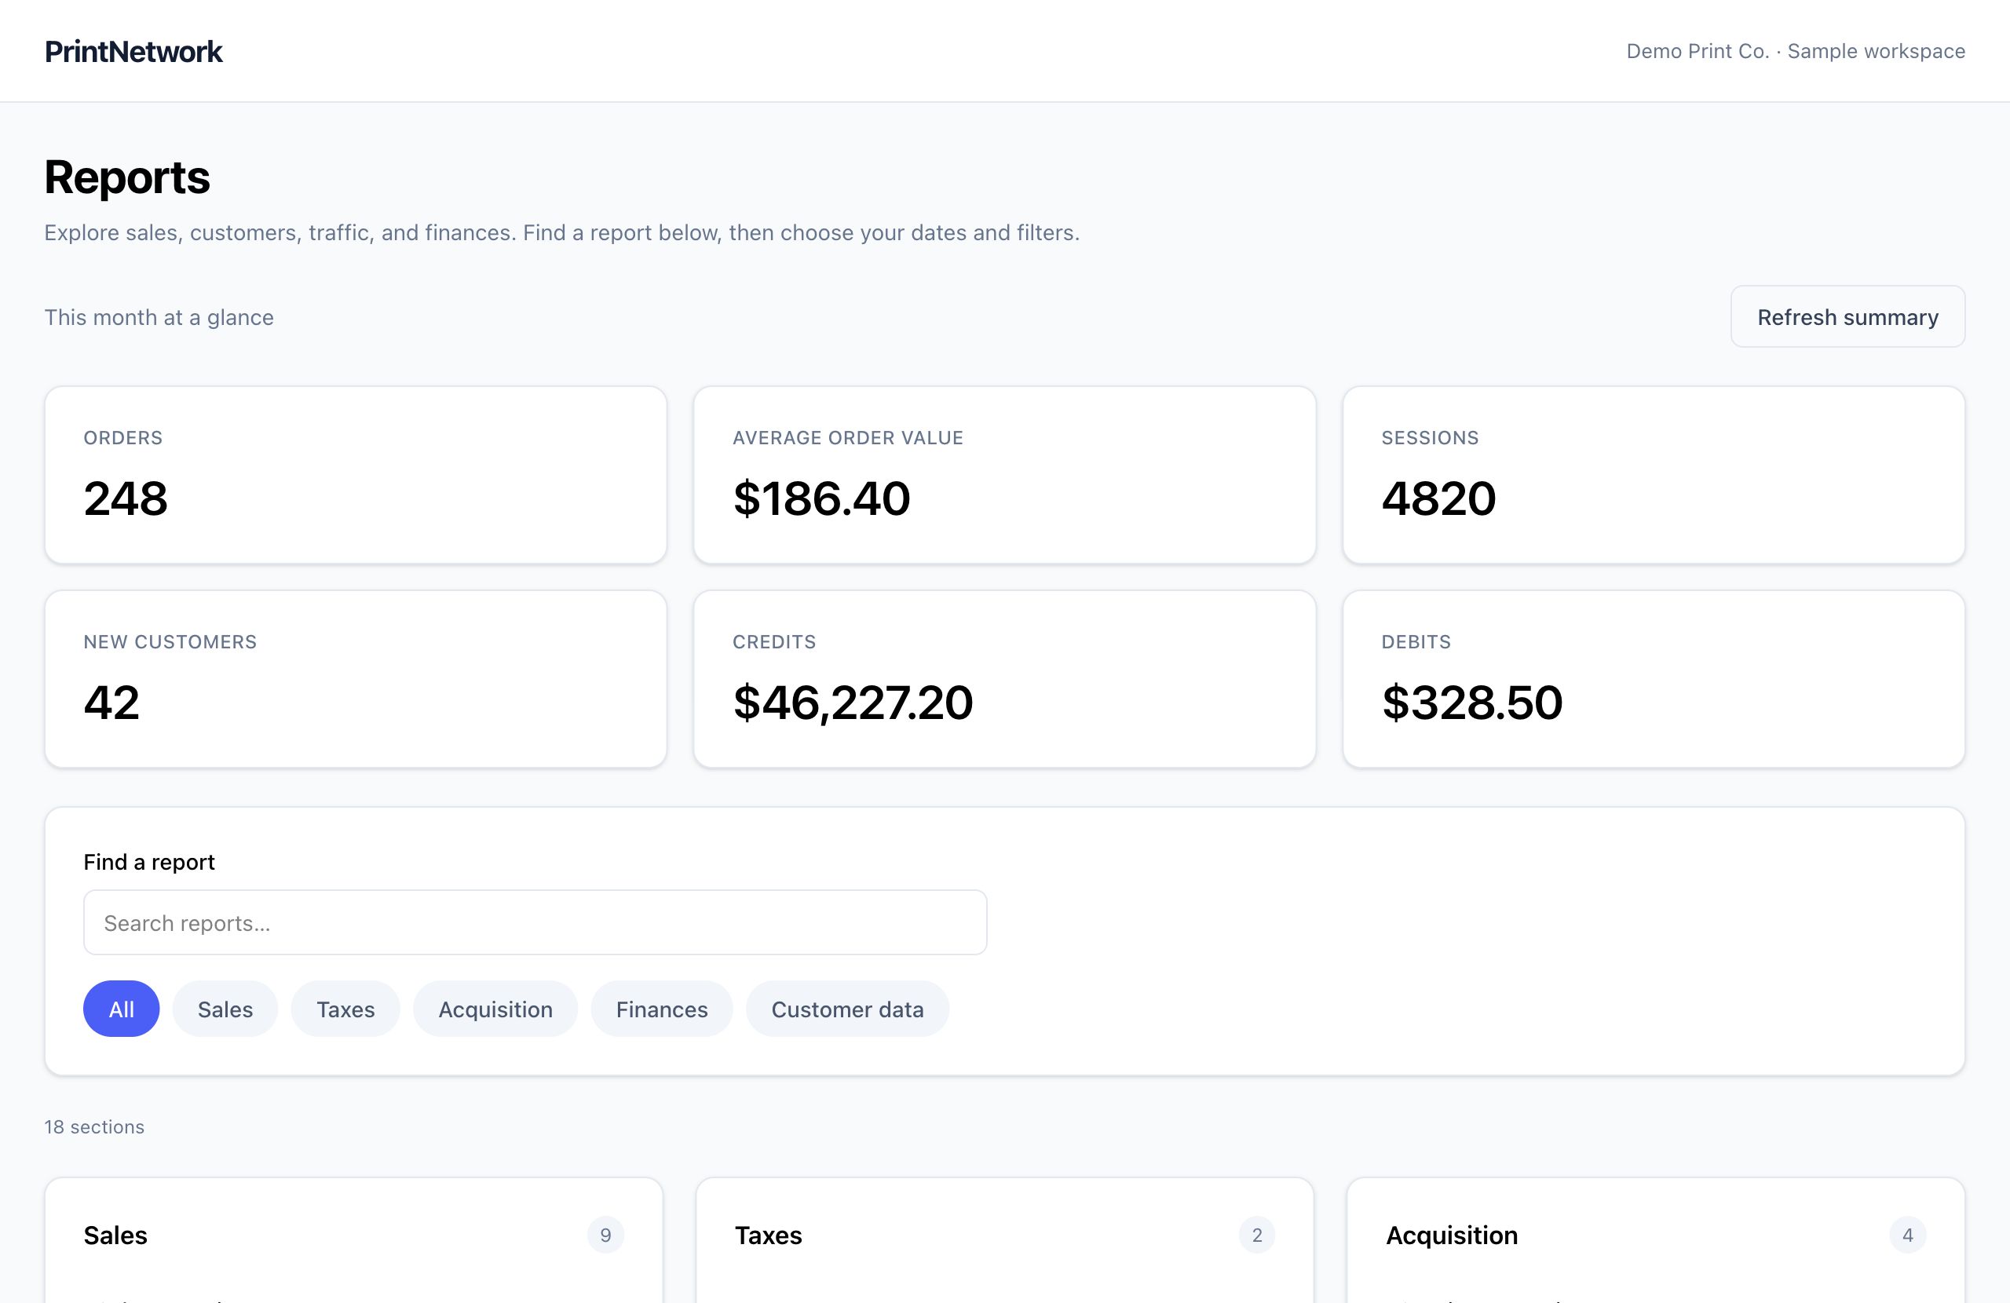Click the Demo Print Co. workspace label
Viewport: 2010px width, 1303px height.
tap(1796, 52)
